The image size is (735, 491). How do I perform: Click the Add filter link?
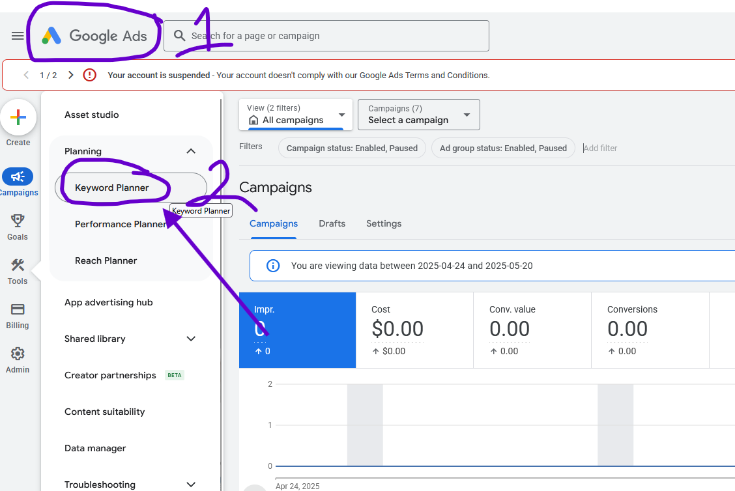click(x=599, y=148)
